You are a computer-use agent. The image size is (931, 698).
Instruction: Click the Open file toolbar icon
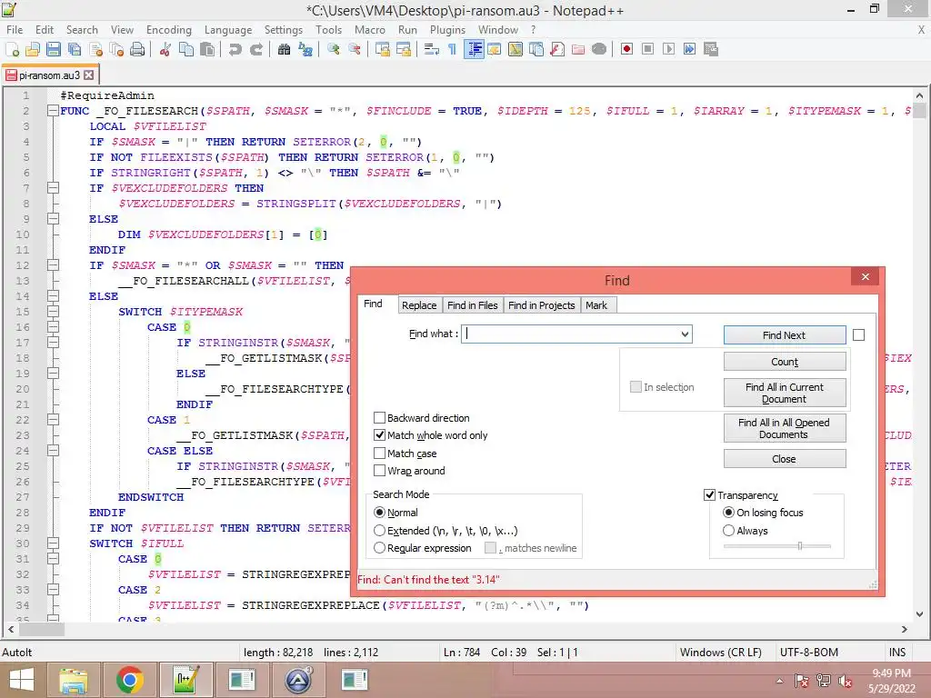[x=33, y=49]
